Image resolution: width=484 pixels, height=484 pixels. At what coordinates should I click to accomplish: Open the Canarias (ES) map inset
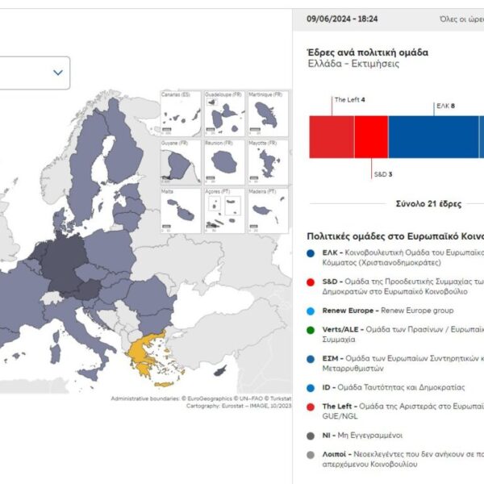[x=181, y=114]
